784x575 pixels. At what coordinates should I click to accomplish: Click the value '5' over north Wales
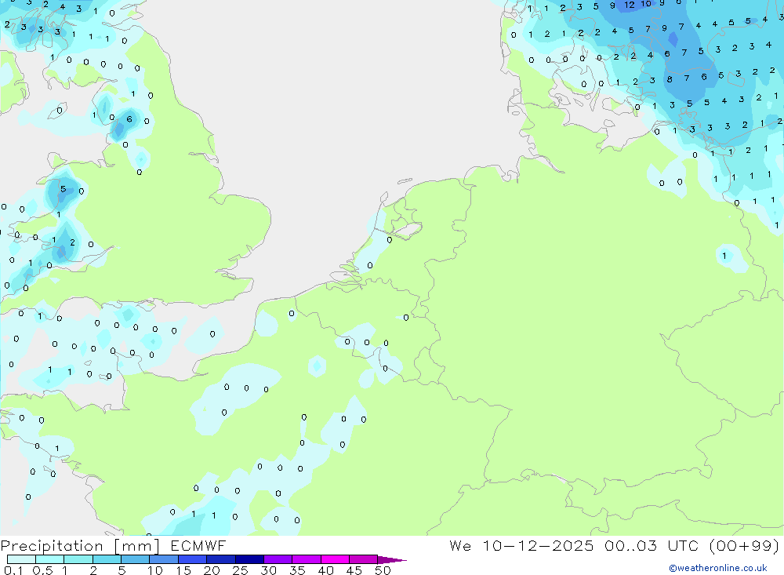pyautogui.click(x=63, y=189)
